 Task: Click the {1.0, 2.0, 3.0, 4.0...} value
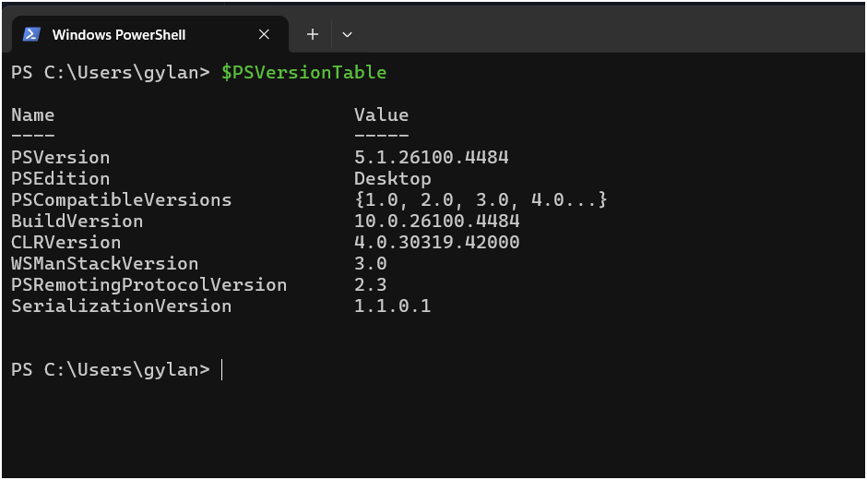click(x=481, y=199)
